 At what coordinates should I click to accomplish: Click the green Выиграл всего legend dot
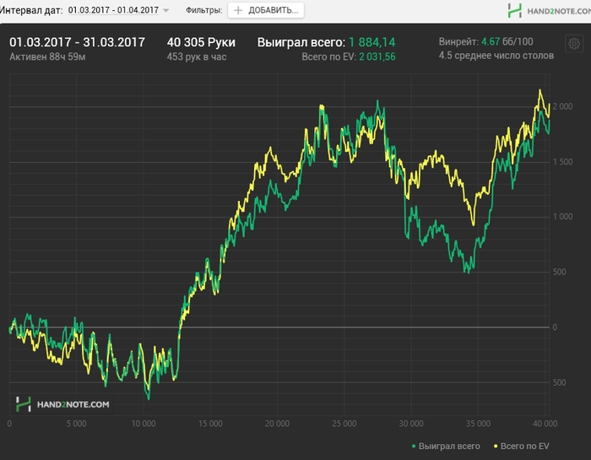pyautogui.click(x=414, y=446)
